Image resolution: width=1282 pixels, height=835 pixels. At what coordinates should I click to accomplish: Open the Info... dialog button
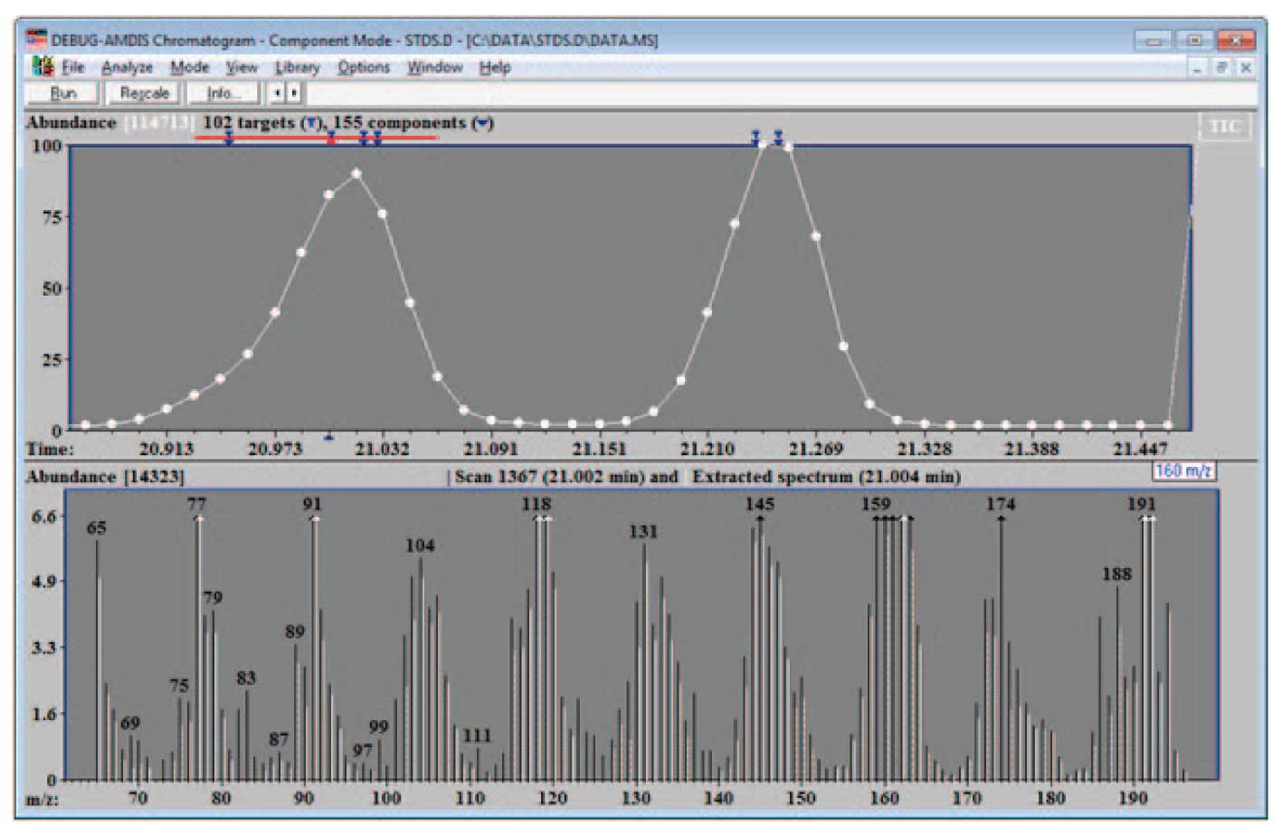click(223, 93)
